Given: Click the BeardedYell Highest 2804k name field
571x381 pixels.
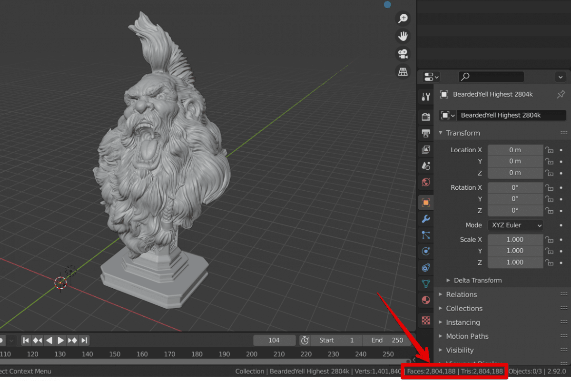Looking at the screenshot, I should tap(512, 115).
